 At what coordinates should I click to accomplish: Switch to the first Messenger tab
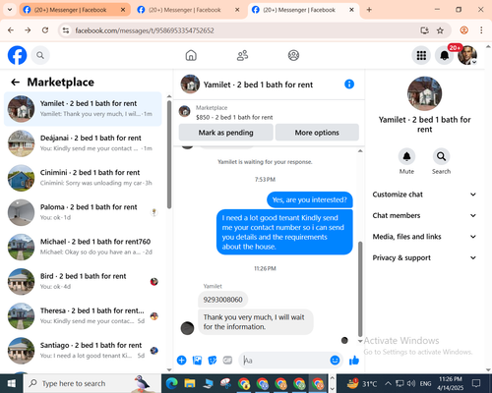(x=75, y=10)
